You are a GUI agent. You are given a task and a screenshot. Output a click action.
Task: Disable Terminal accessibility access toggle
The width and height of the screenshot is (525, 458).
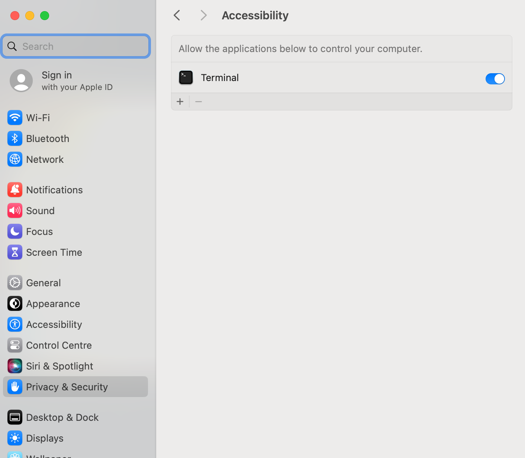(x=495, y=79)
